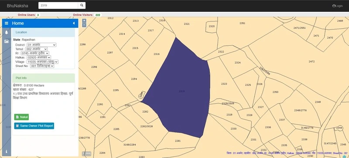Select plot 2327 on the map
This screenshot has height=158, width=349.
pyautogui.click(x=260, y=107)
